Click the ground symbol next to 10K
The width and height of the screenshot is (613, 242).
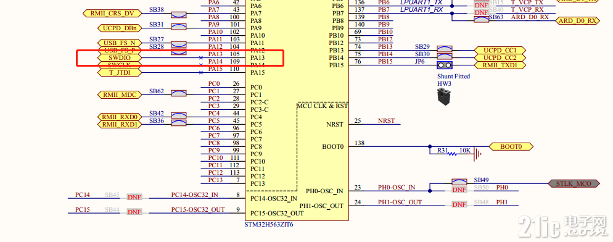pyautogui.click(x=477, y=154)
